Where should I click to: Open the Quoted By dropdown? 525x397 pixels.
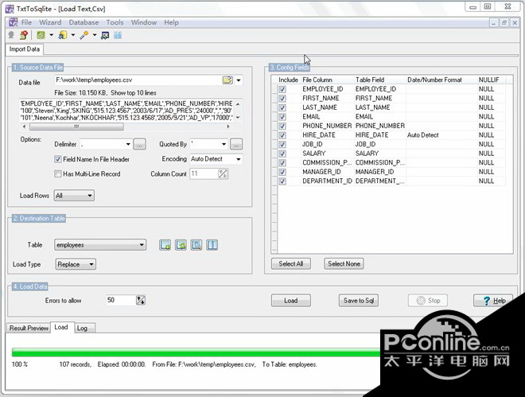(x=224, y=144)
